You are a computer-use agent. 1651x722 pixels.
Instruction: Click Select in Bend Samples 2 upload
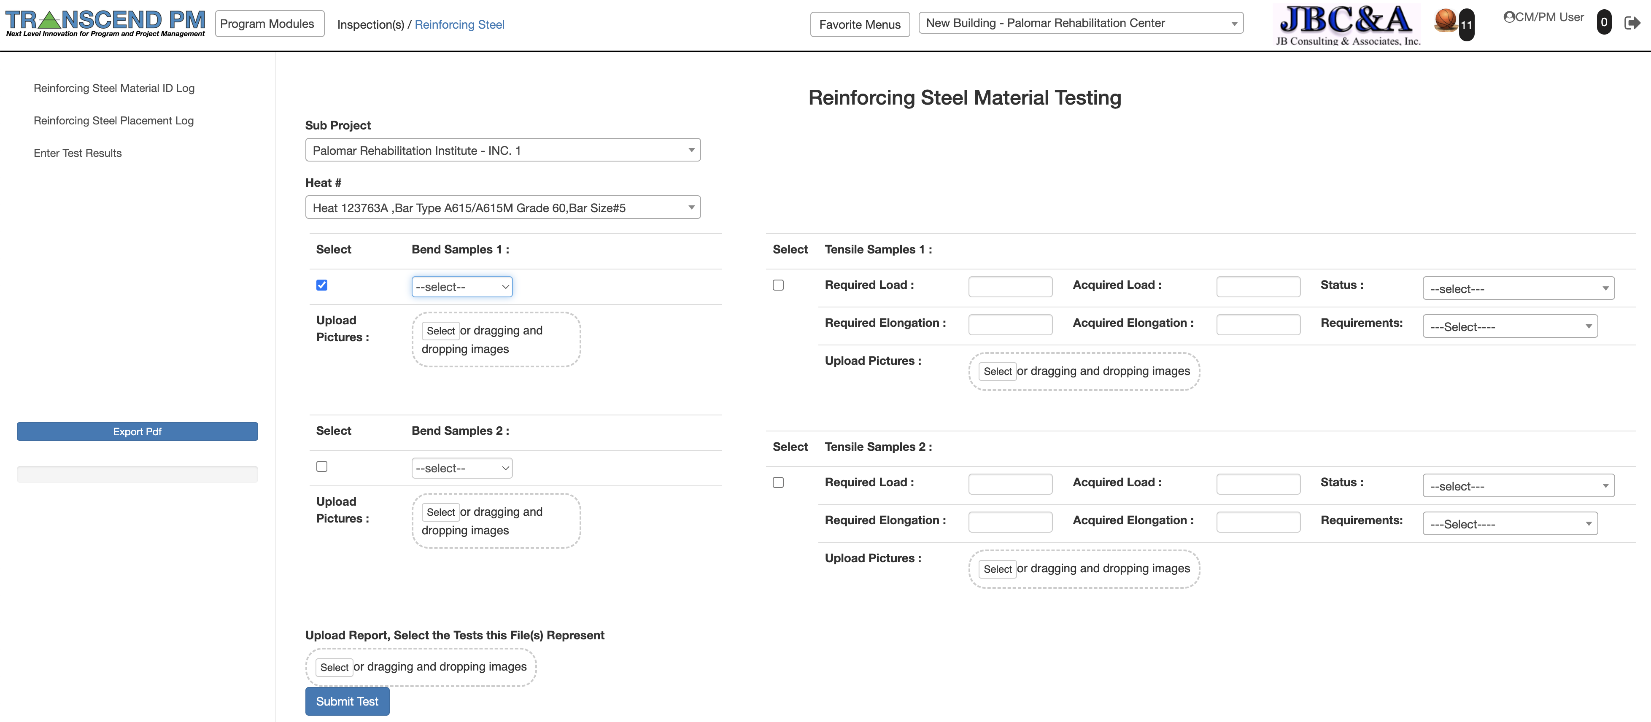440,512
